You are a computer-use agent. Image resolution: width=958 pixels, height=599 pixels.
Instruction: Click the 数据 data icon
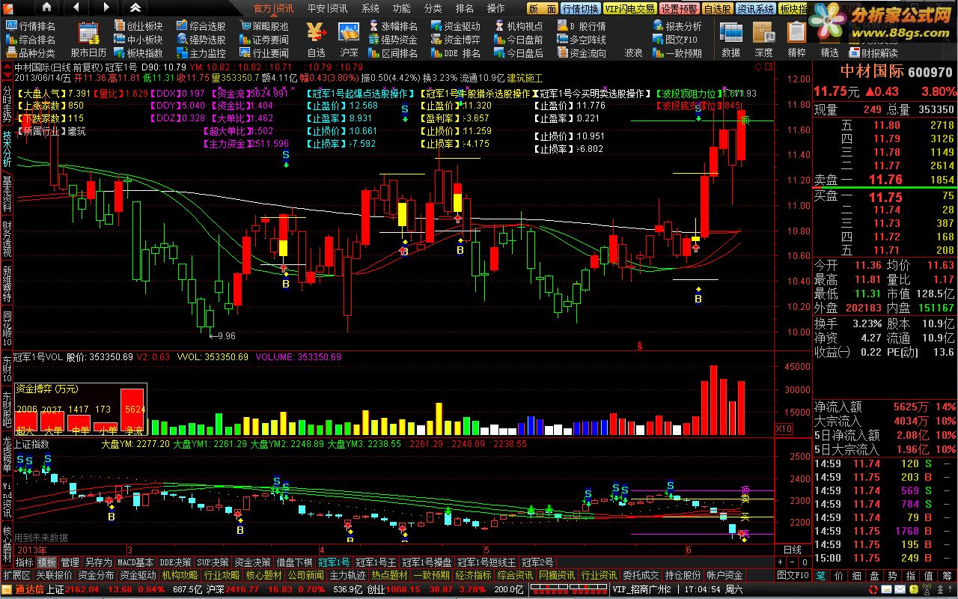(x=730, y=39)
